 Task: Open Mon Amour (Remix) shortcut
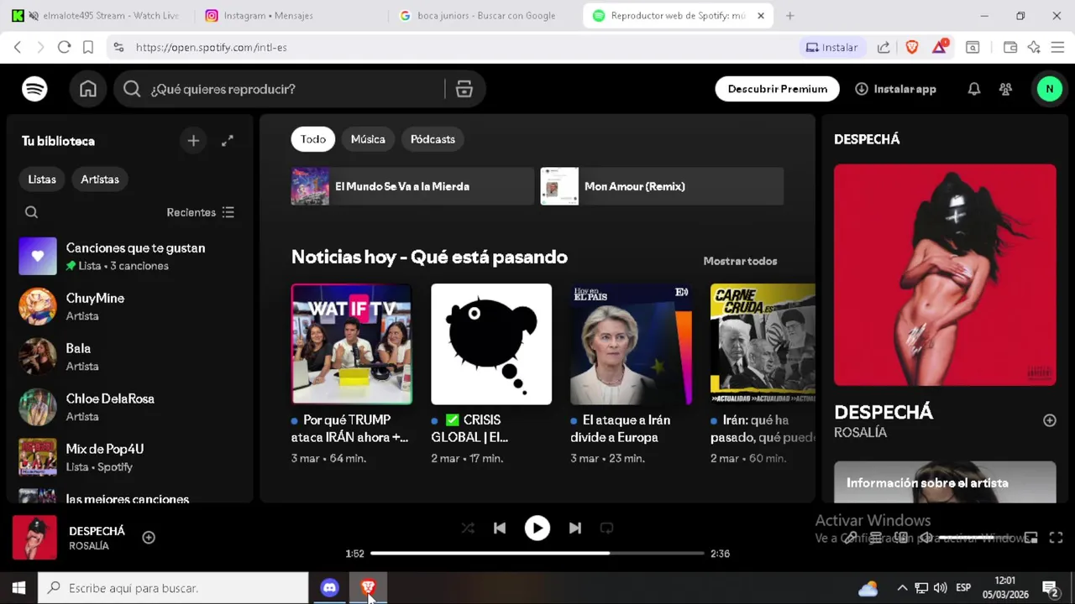(662, 186)
